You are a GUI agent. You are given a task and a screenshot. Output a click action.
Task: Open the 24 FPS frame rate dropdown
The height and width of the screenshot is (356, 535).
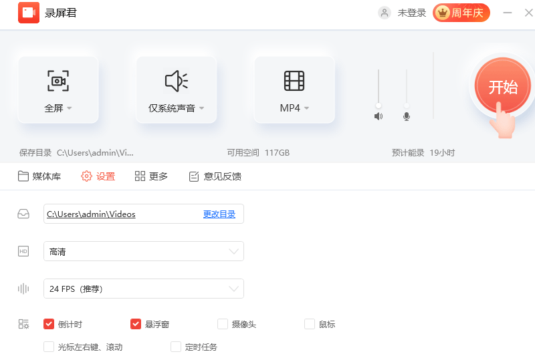click(x=233, y=289)
